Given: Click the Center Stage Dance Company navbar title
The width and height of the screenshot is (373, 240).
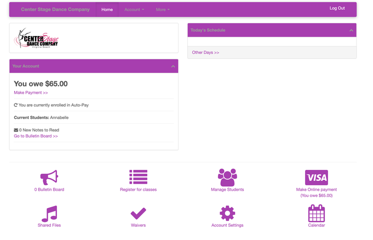Looking at the screenshot, I should tap(55, 9).
